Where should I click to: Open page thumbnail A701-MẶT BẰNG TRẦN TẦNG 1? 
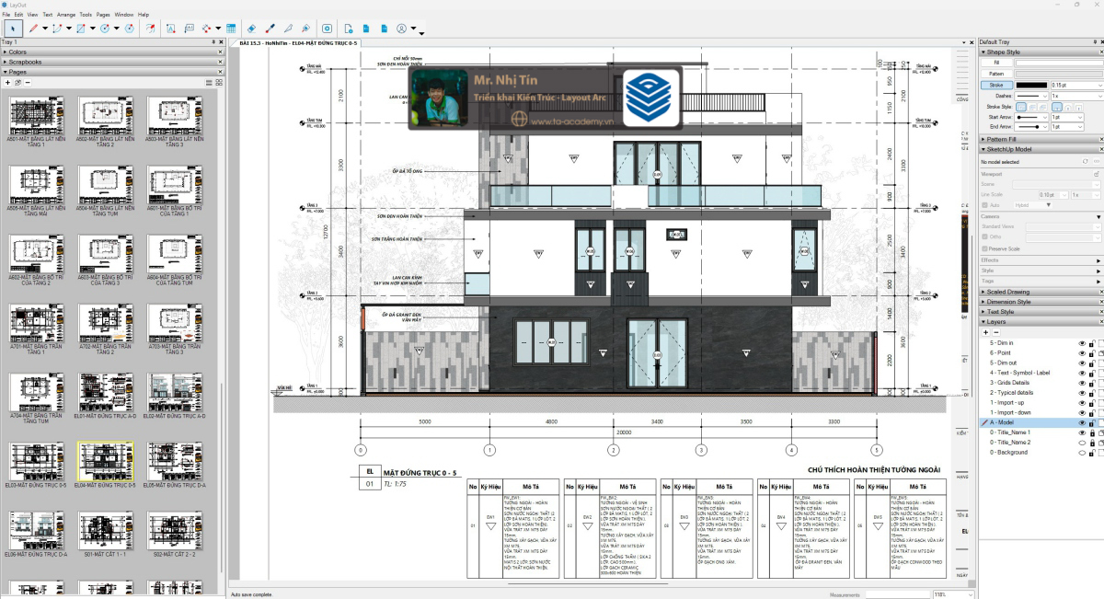35,330
